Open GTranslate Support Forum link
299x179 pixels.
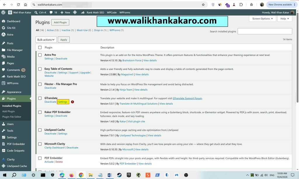click(x=187, y=98)
